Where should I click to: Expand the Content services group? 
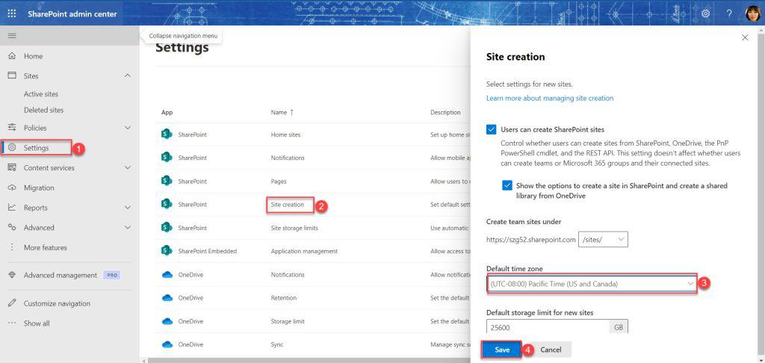127,168
